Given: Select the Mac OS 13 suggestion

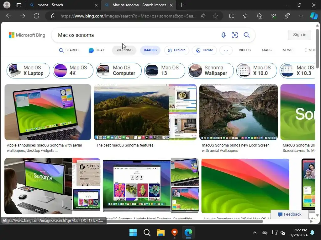Looking at the screenshot, I should [x=165, y=71].
